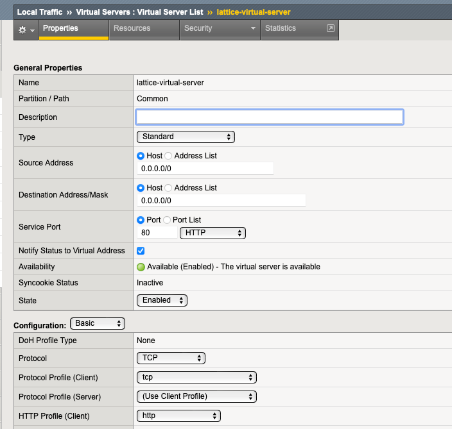The height and width of the screenshot is (429, 452).
Task: Open the Protocol Profile (Server) dropdown
Action: tap(196, 396)
